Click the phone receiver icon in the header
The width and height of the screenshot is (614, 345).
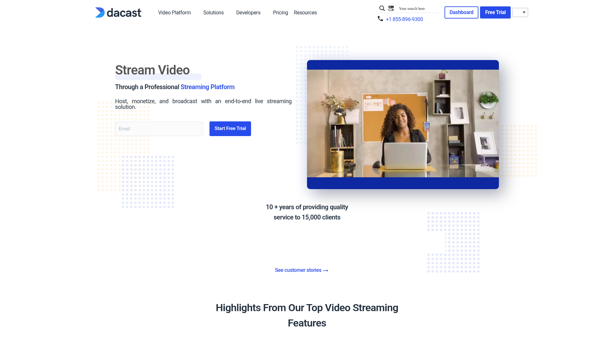(x=380, y=19)
